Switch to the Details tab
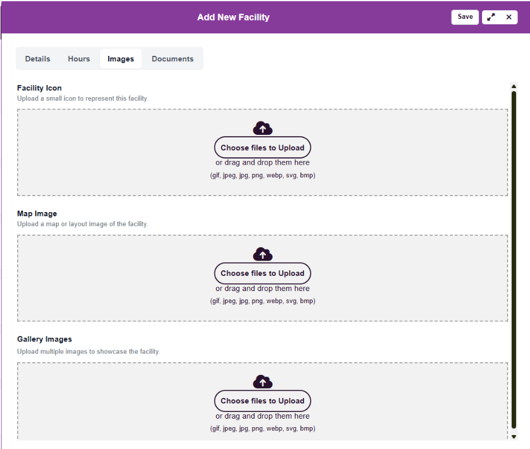530x449 pixels. pyautogui.click(x=38, y=59)
